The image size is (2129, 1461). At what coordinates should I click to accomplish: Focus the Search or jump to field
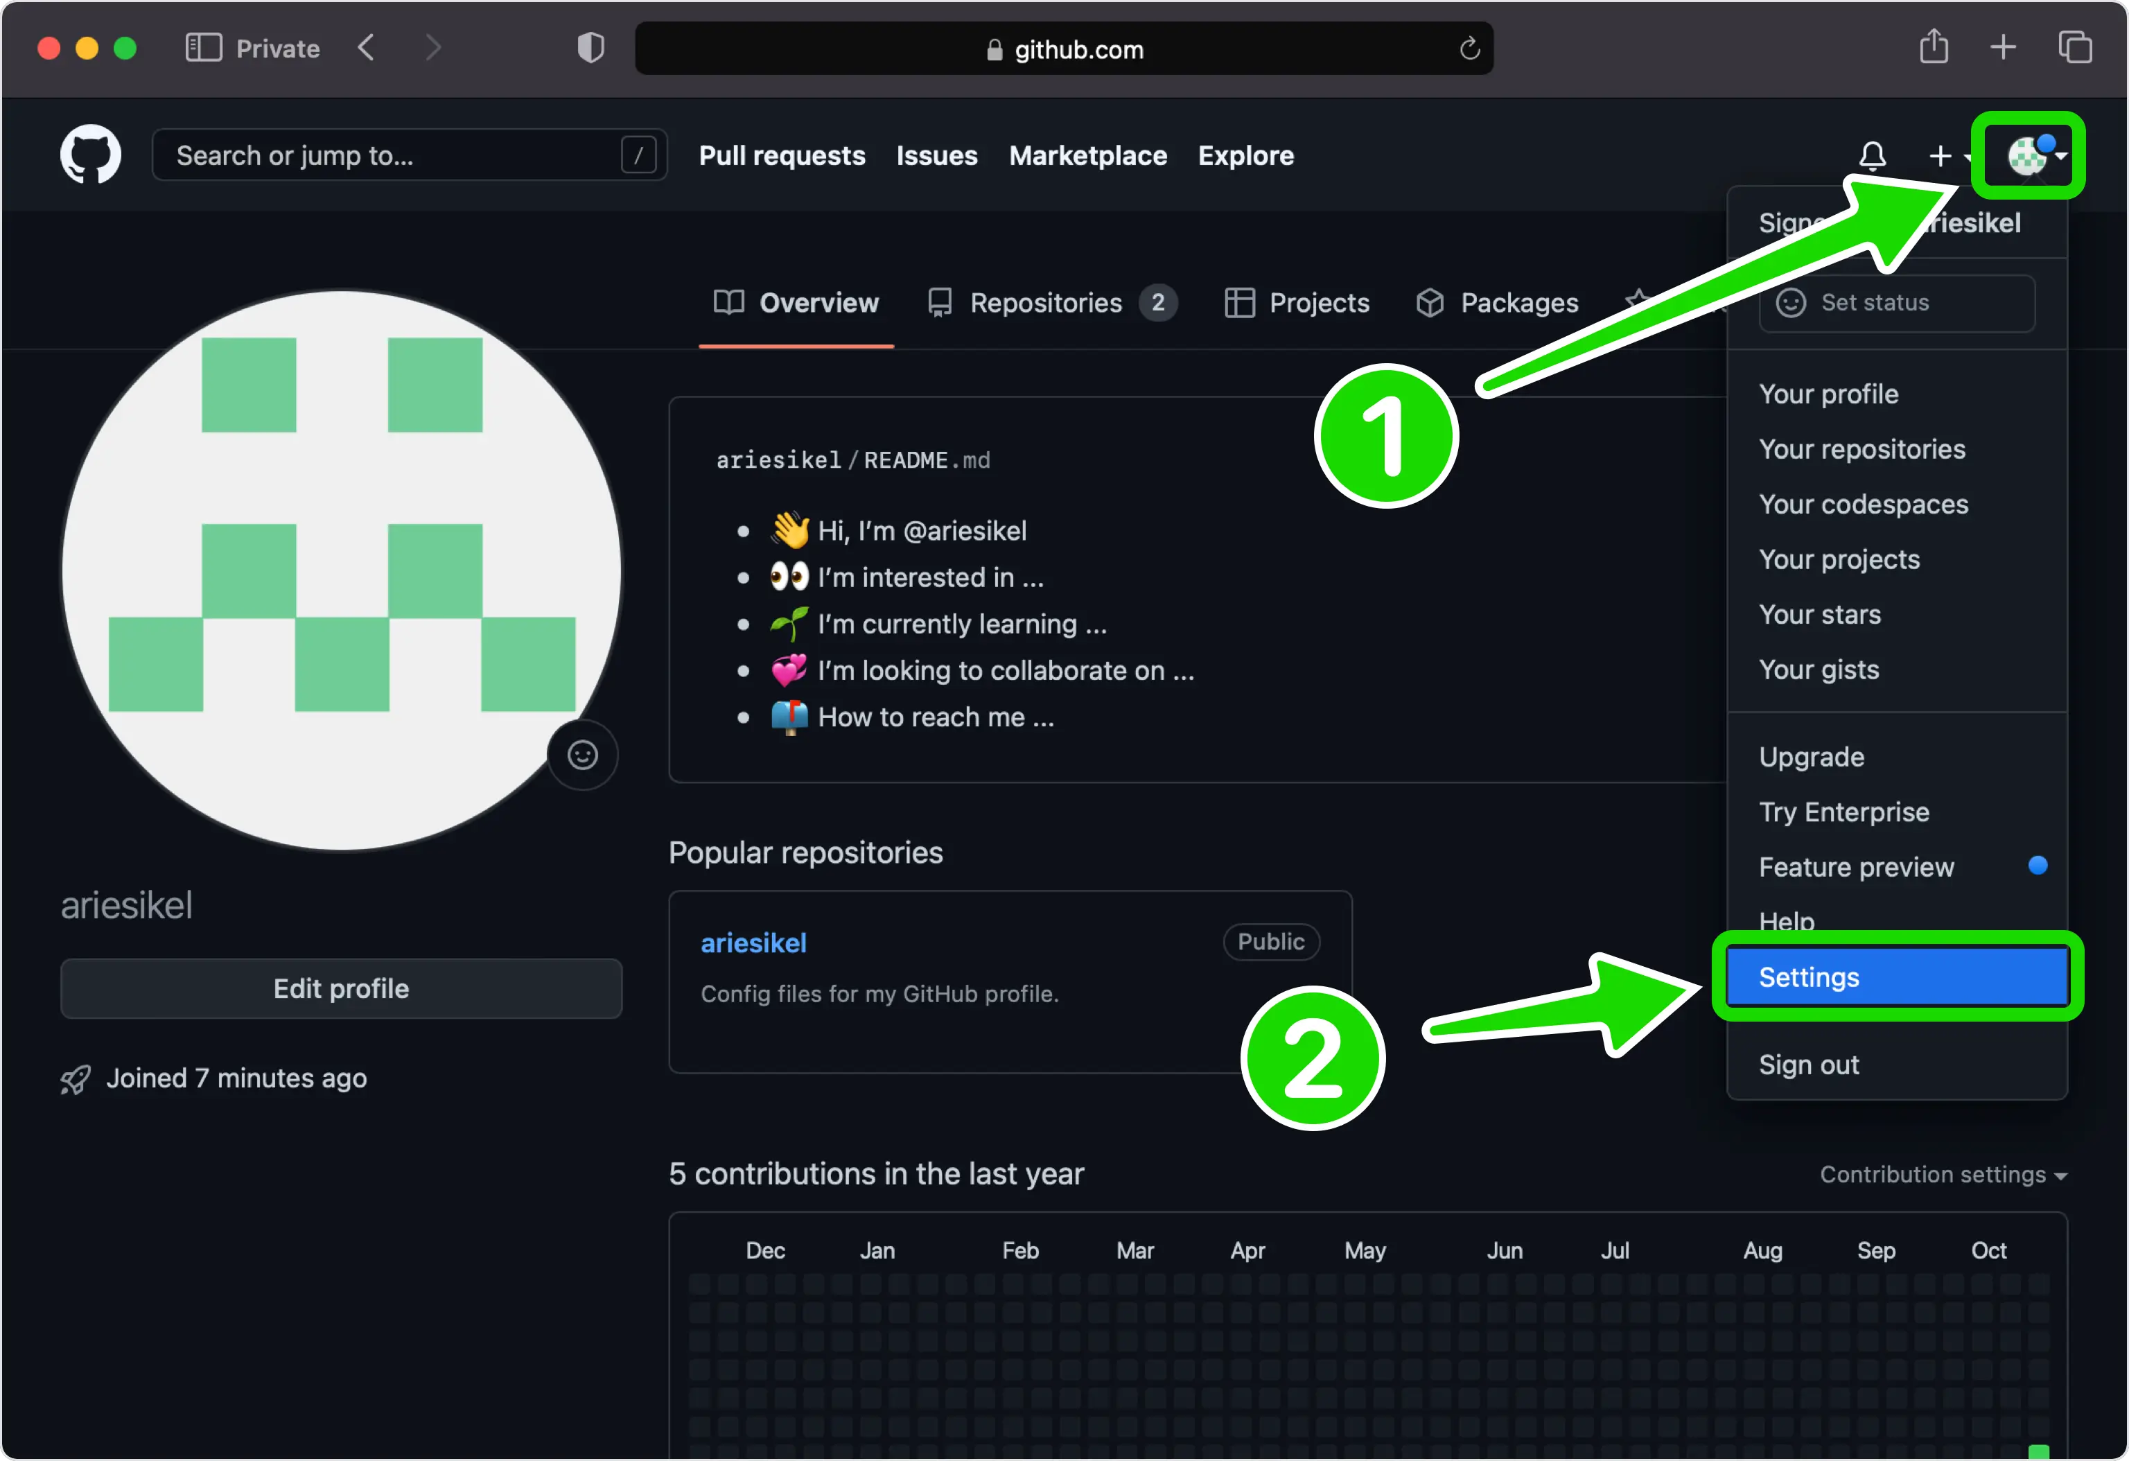tap(410, 155)
